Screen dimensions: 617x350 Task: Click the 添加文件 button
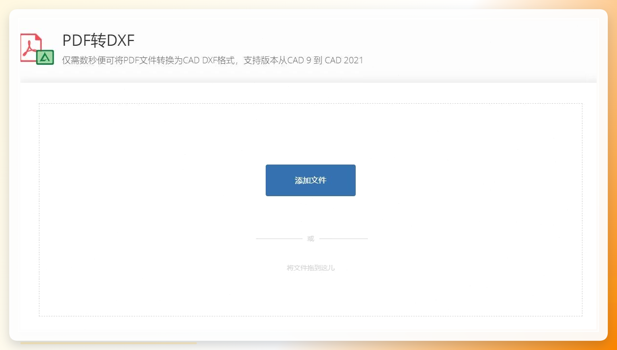point(310,180)
